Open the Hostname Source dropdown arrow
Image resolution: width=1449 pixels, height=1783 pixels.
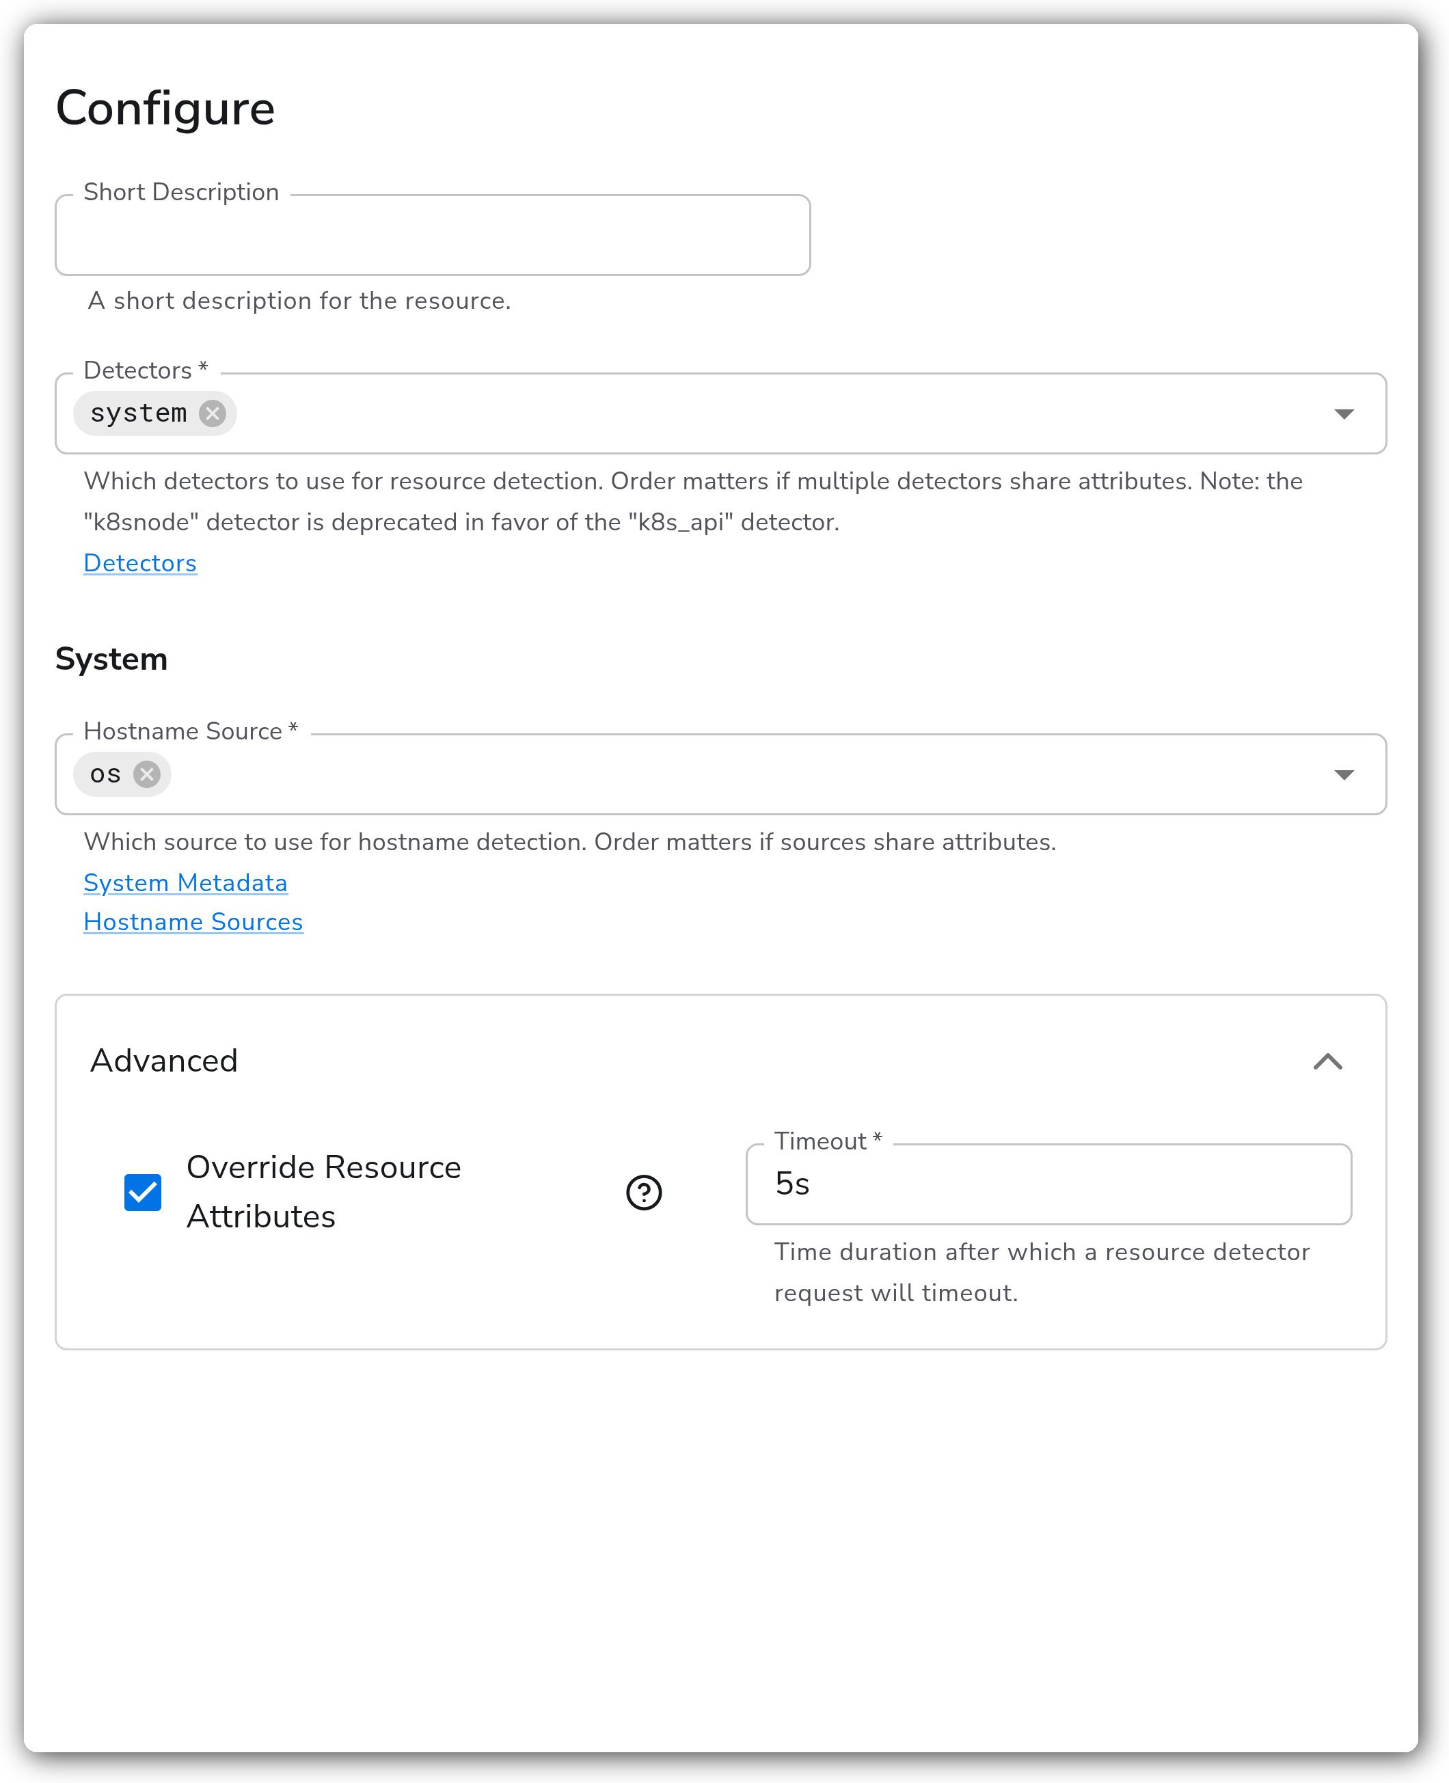point(1344,775)
